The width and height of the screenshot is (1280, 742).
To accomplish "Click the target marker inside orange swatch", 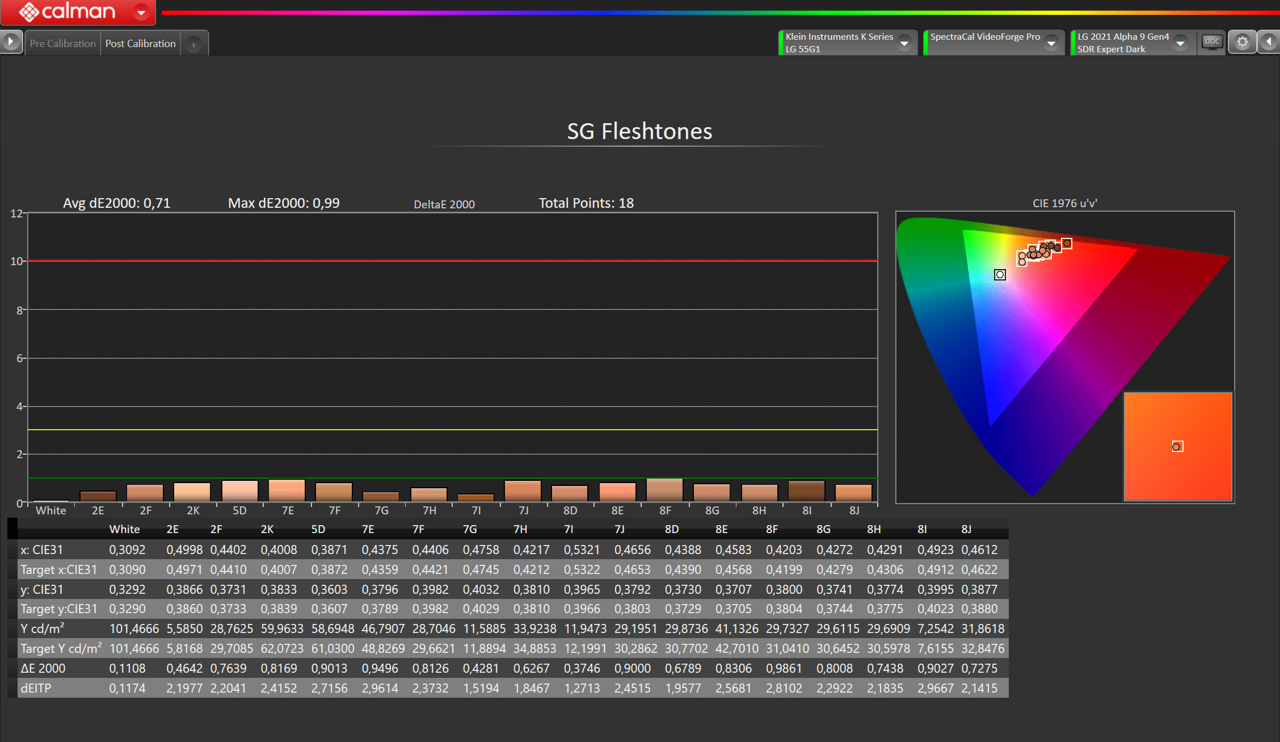I will coord(1177,447).
